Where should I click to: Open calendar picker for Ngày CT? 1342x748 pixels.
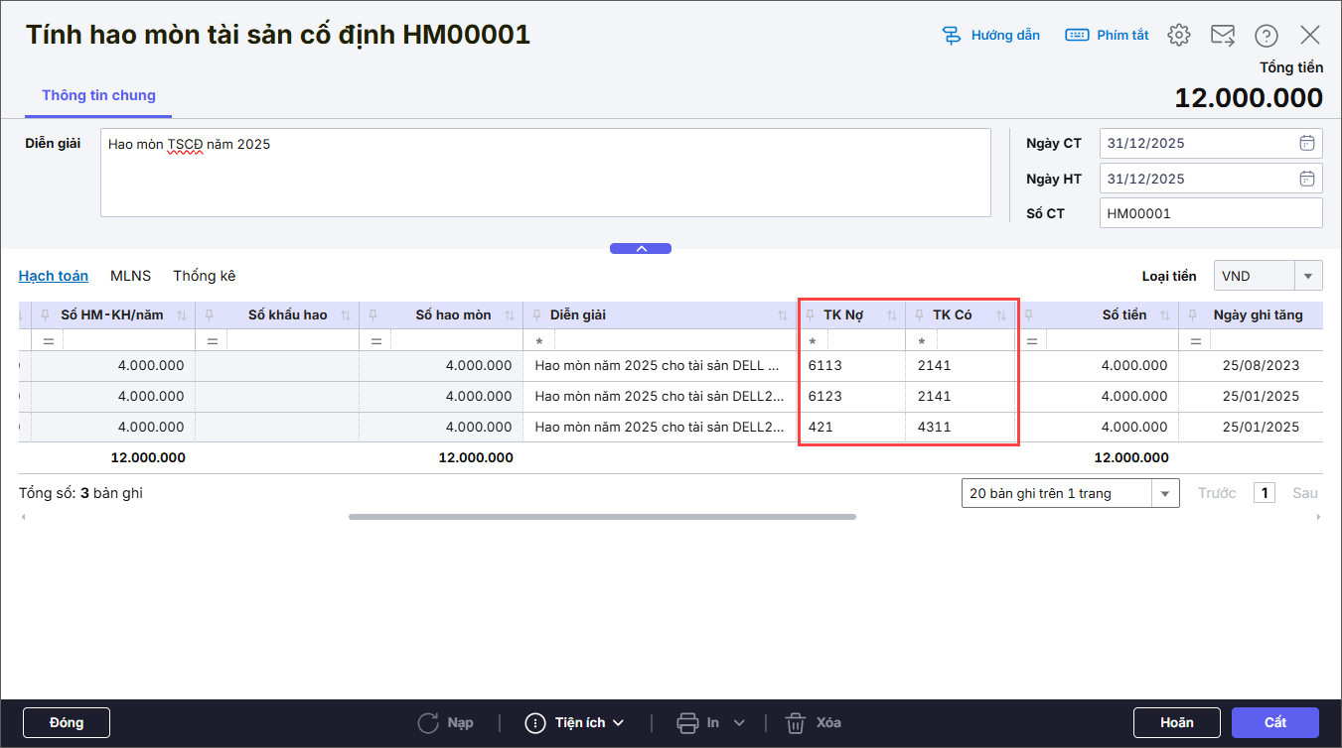coord(1306,143)
